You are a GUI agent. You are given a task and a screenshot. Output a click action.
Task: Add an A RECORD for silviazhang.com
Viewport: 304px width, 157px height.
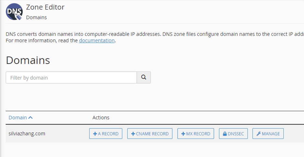[x=106, y=133]
